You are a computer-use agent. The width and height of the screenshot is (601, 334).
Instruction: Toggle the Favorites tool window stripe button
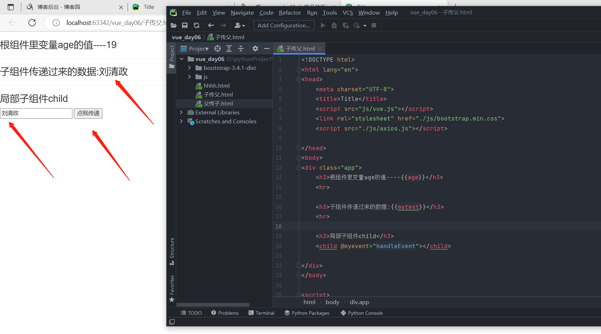(172, 289)
